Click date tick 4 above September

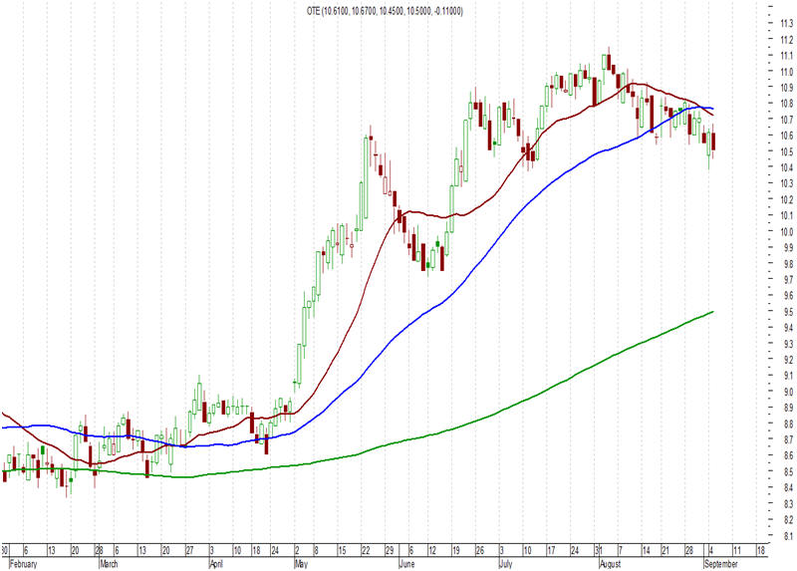click(x=711, y=551)
